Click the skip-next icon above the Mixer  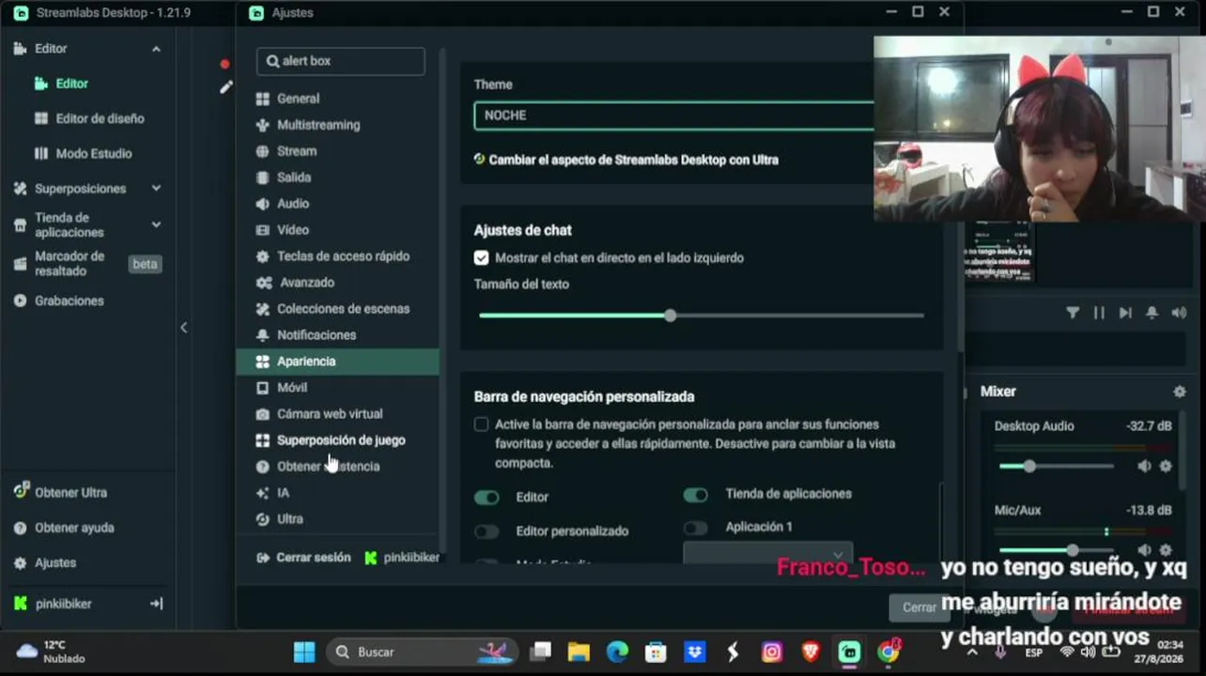point(1125,314)
